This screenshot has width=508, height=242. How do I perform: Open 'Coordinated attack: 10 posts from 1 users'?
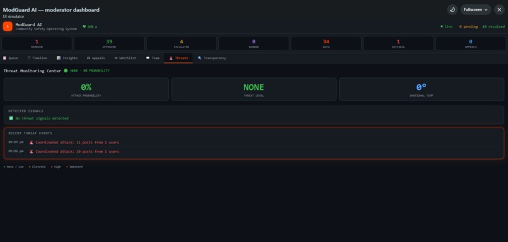[77, 151]
